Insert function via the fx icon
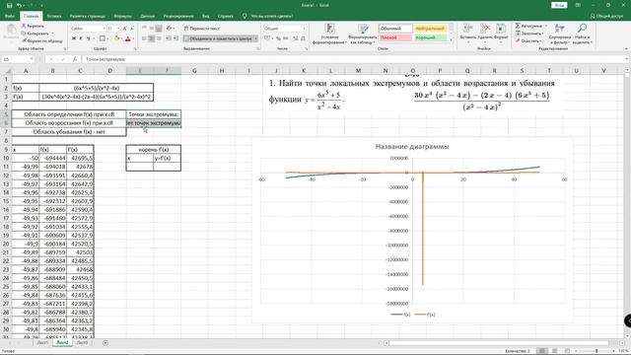 [75, 59]
